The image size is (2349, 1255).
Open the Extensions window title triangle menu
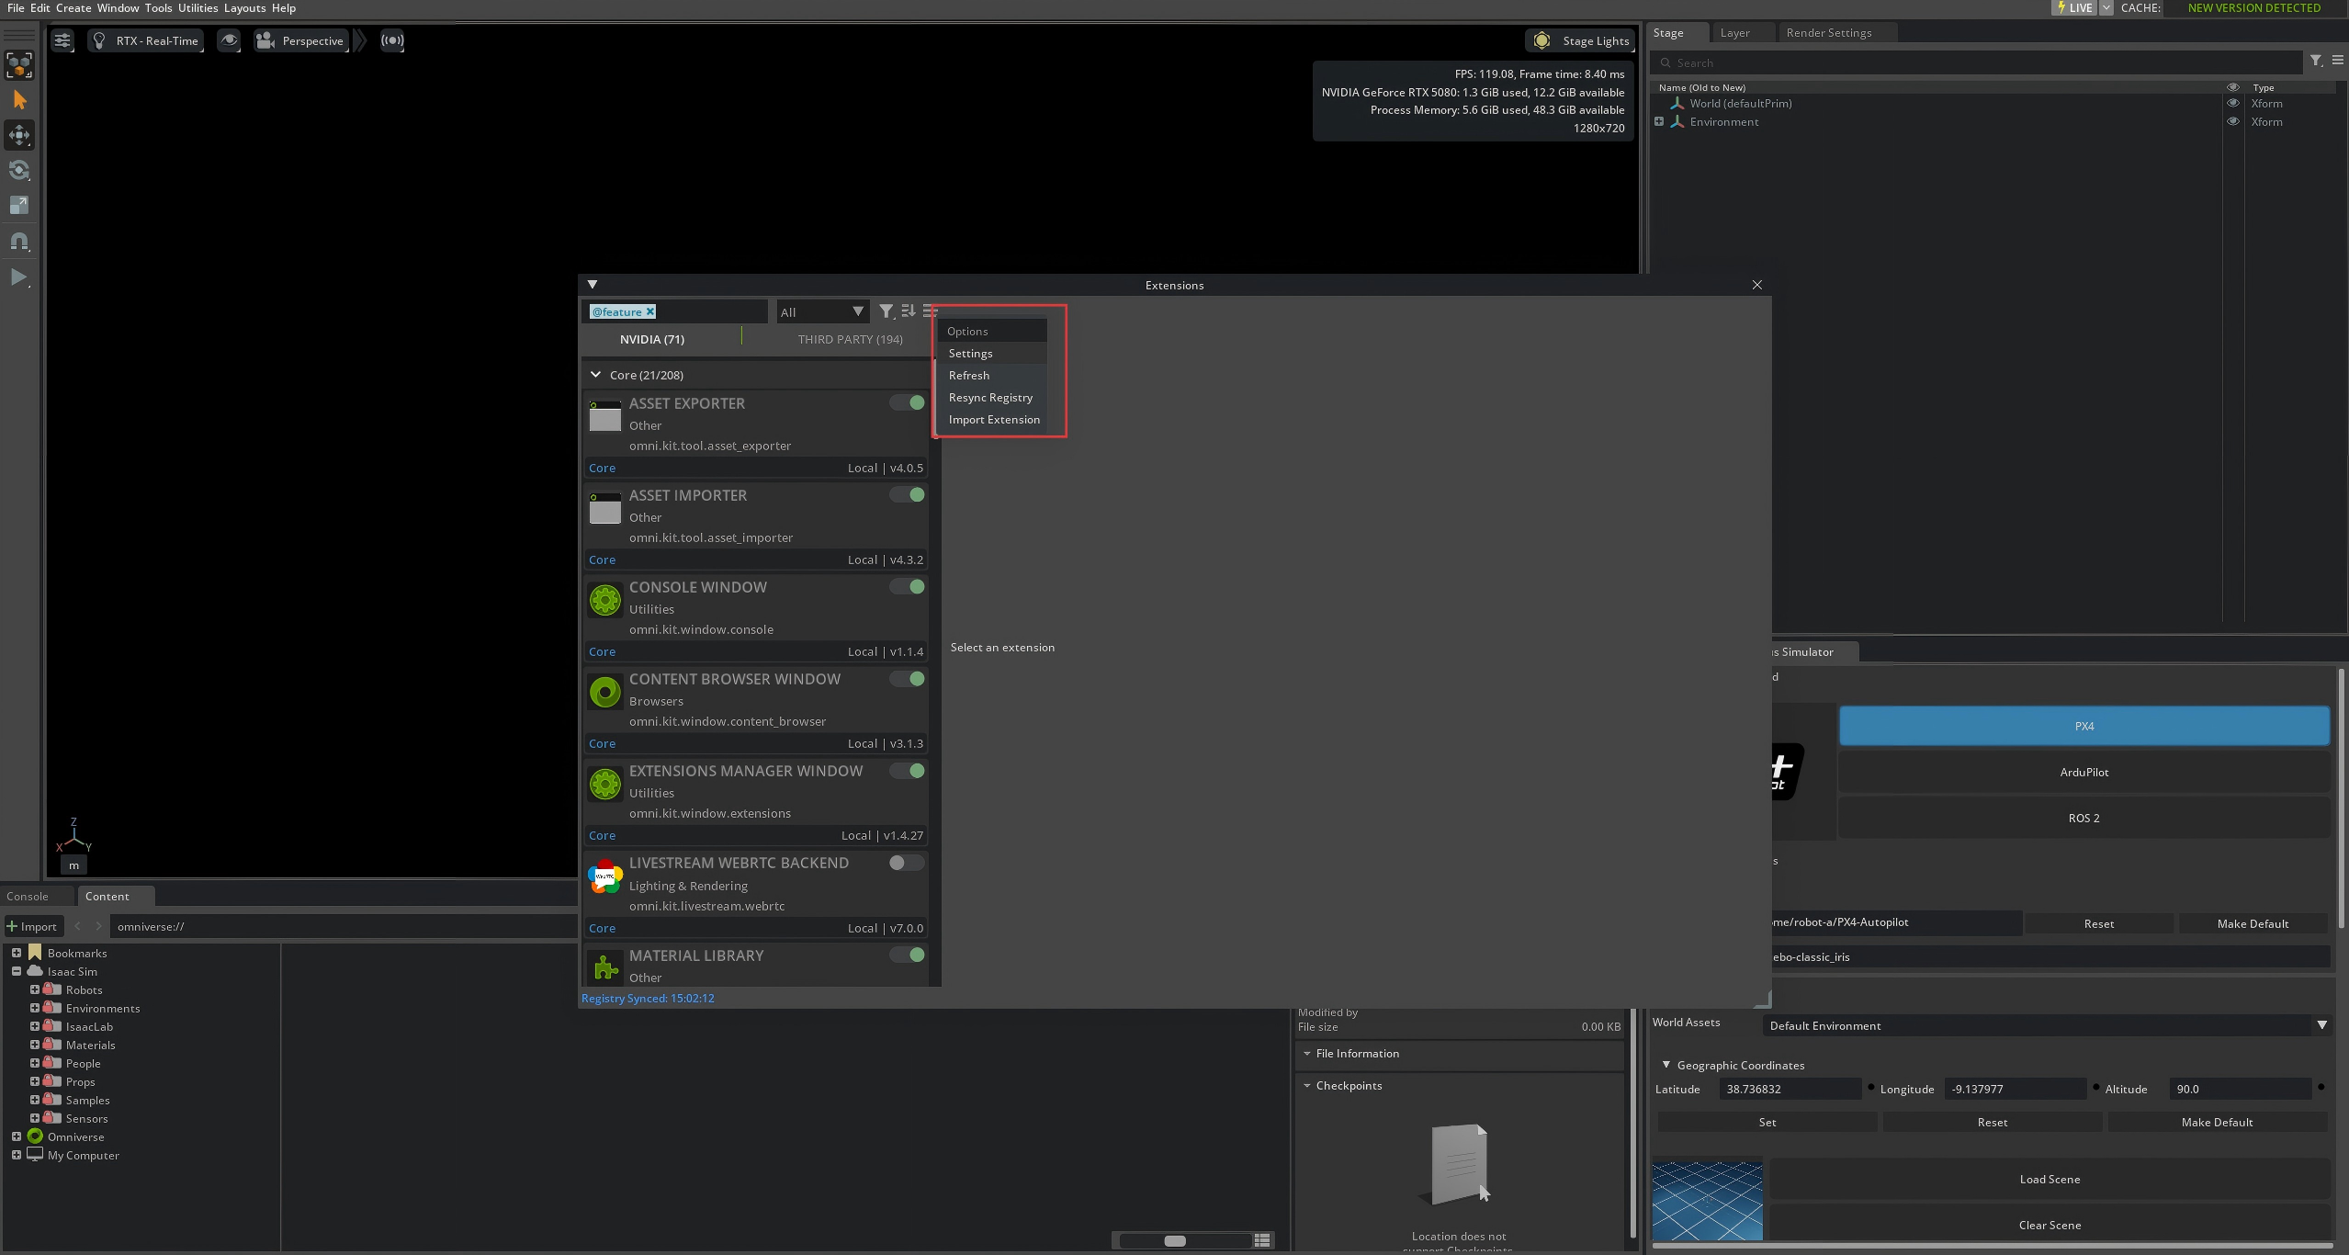point(593,285)
